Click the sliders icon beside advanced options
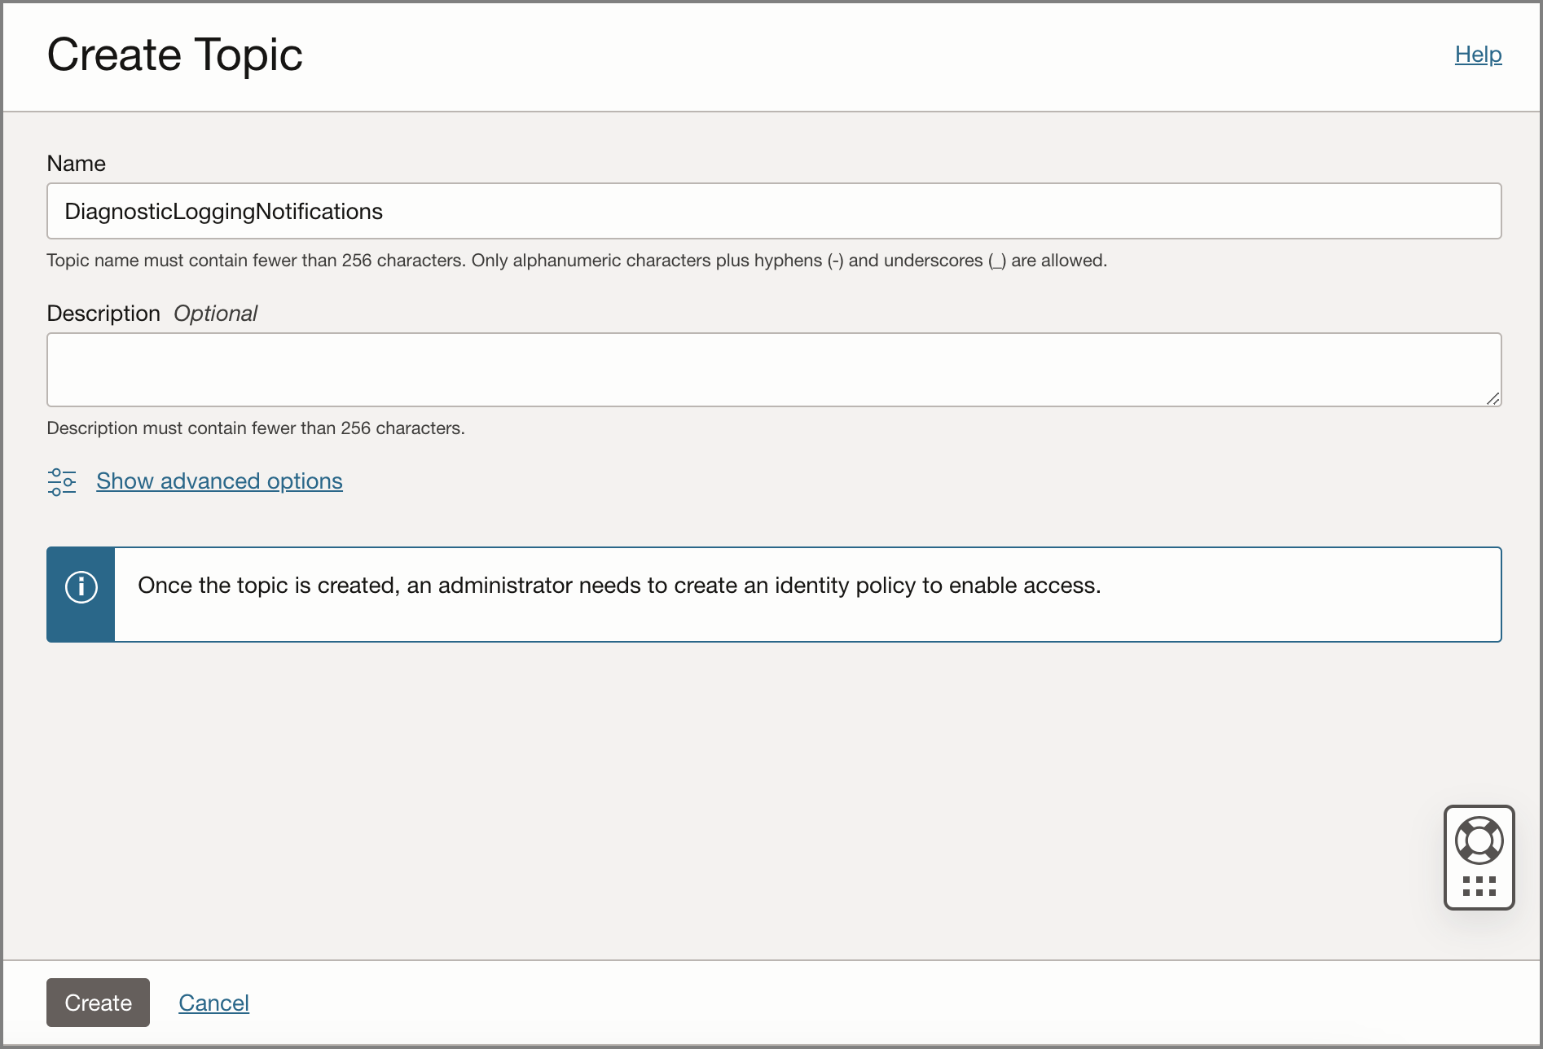Image resolution: width=1543 pixels, height=1049 pixels. tap(61, 481)
